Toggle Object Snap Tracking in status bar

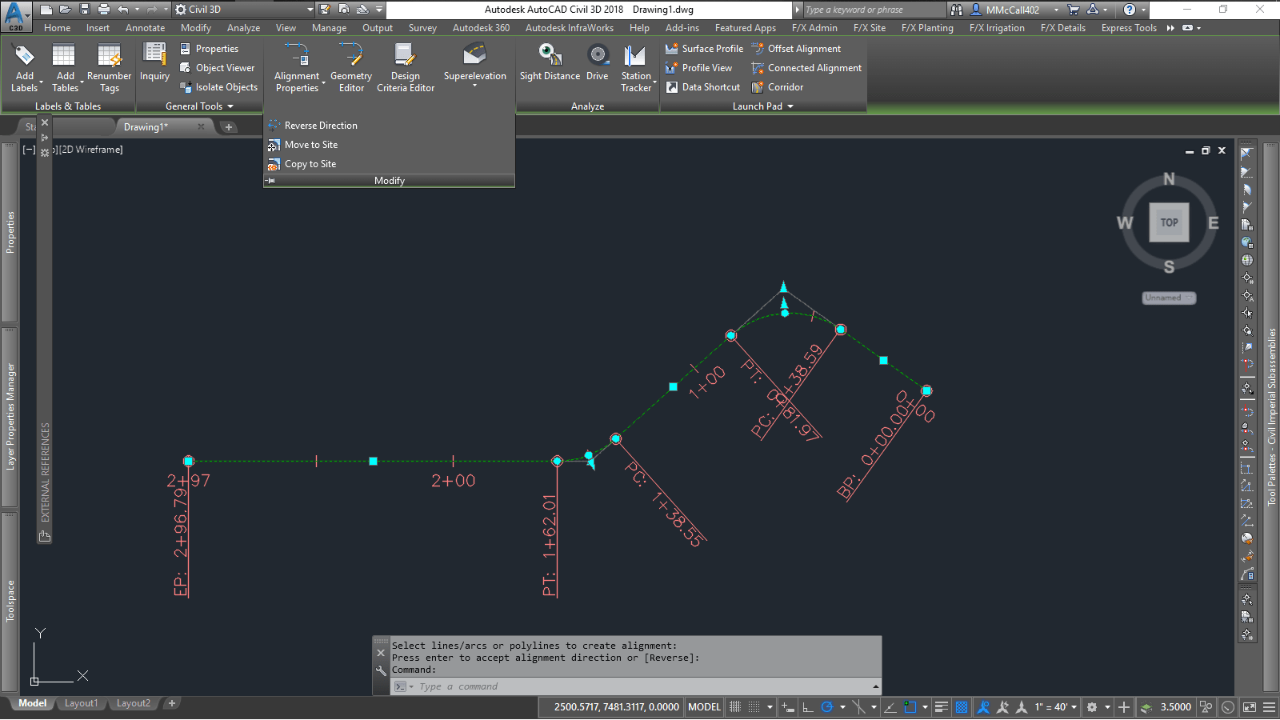coord(890,707)
